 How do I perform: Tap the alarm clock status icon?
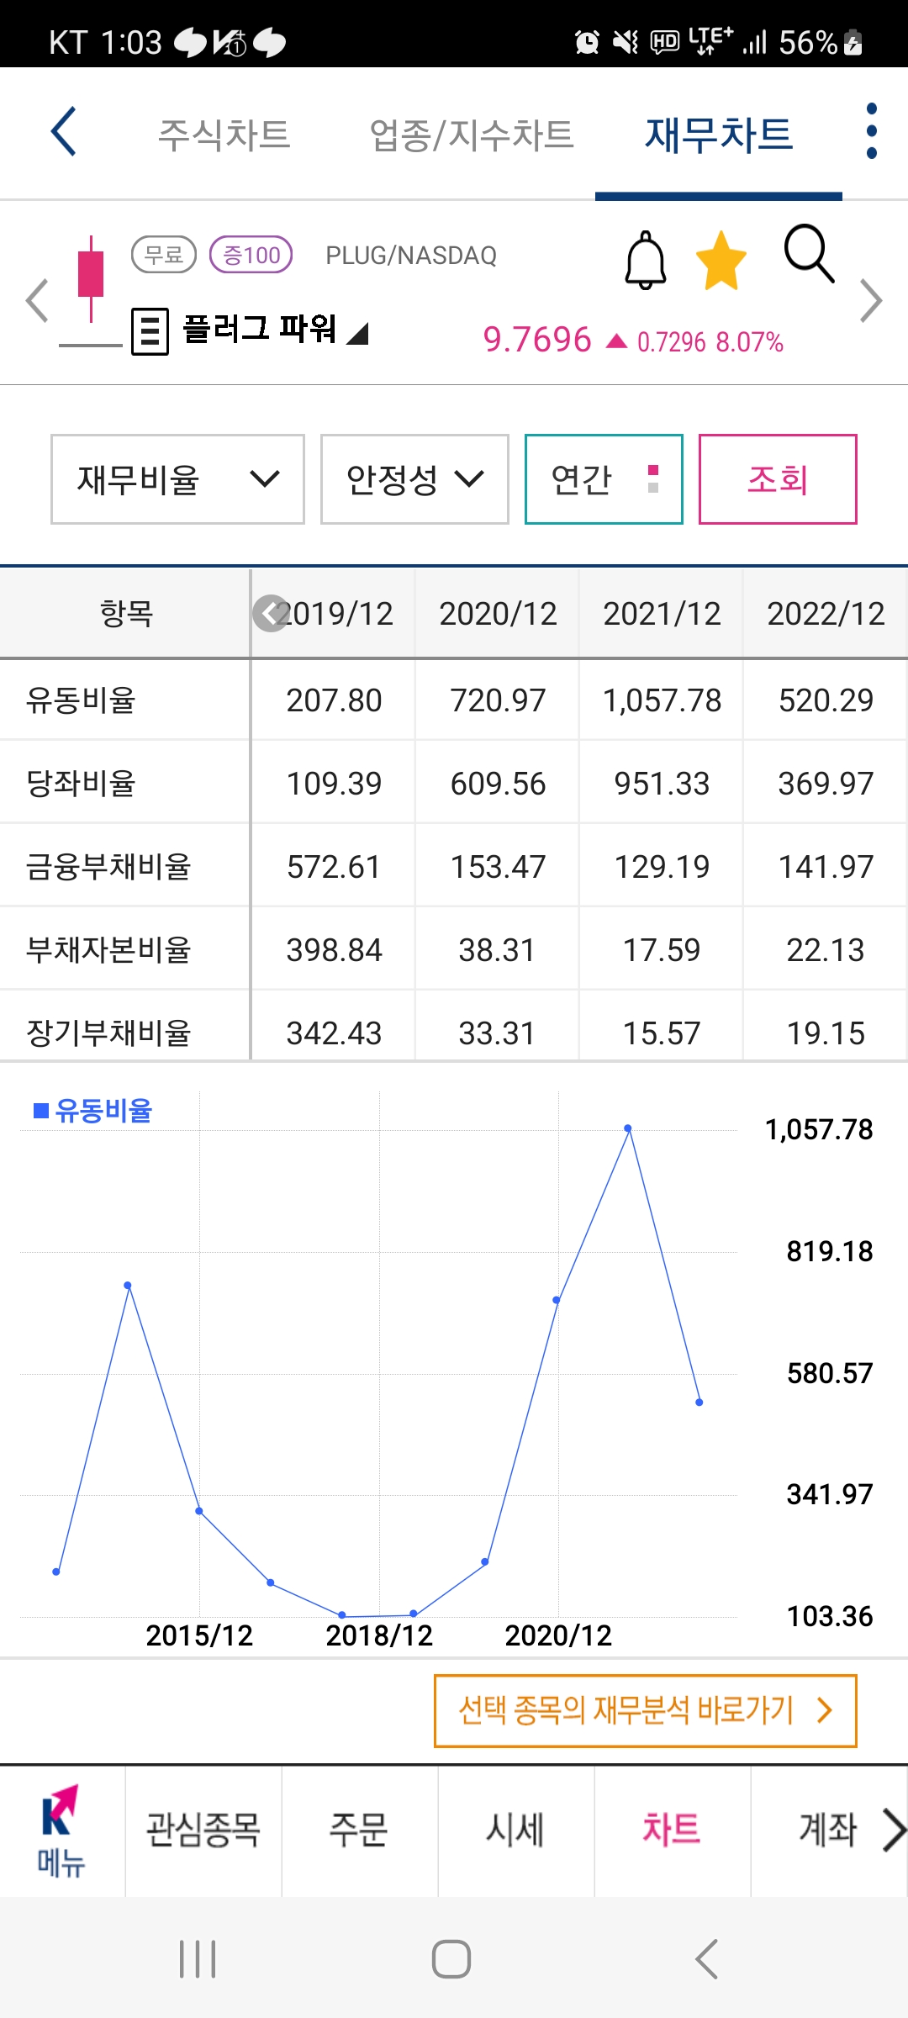click(587, 42)
